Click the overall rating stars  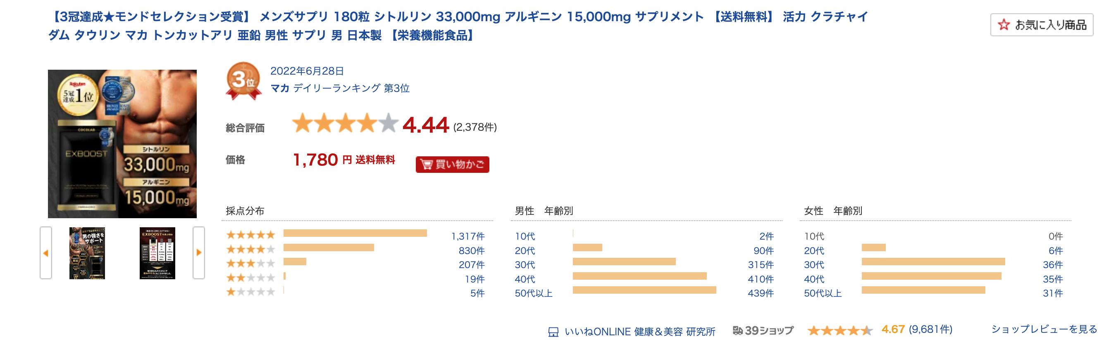point(345,124)
